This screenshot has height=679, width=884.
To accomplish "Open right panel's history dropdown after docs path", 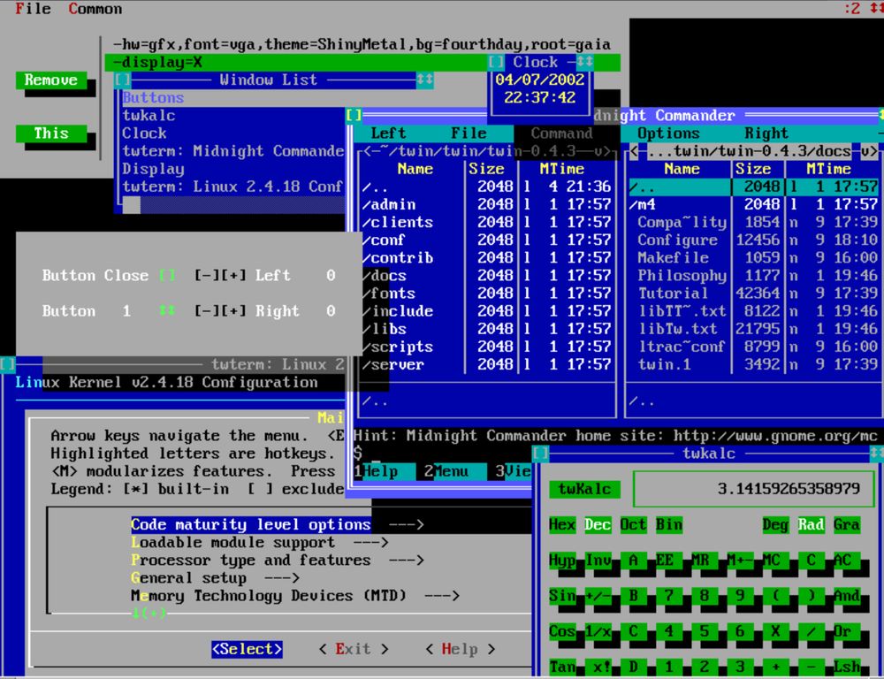I will coord(868,151).
